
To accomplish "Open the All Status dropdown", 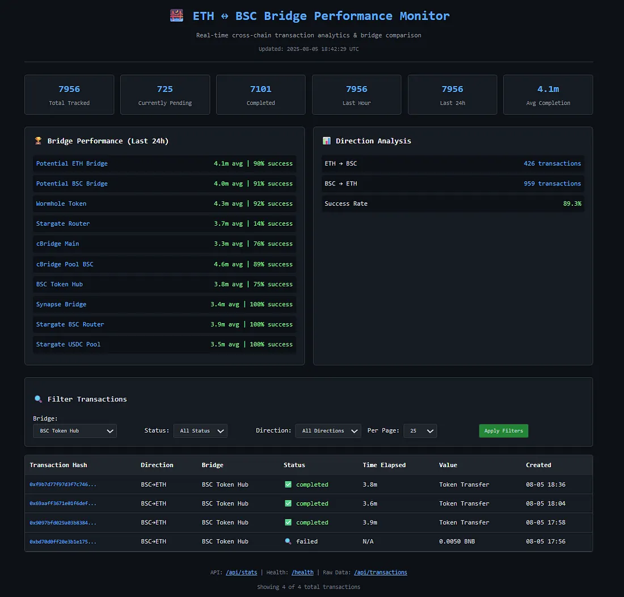I will click(x=200, y=431).
